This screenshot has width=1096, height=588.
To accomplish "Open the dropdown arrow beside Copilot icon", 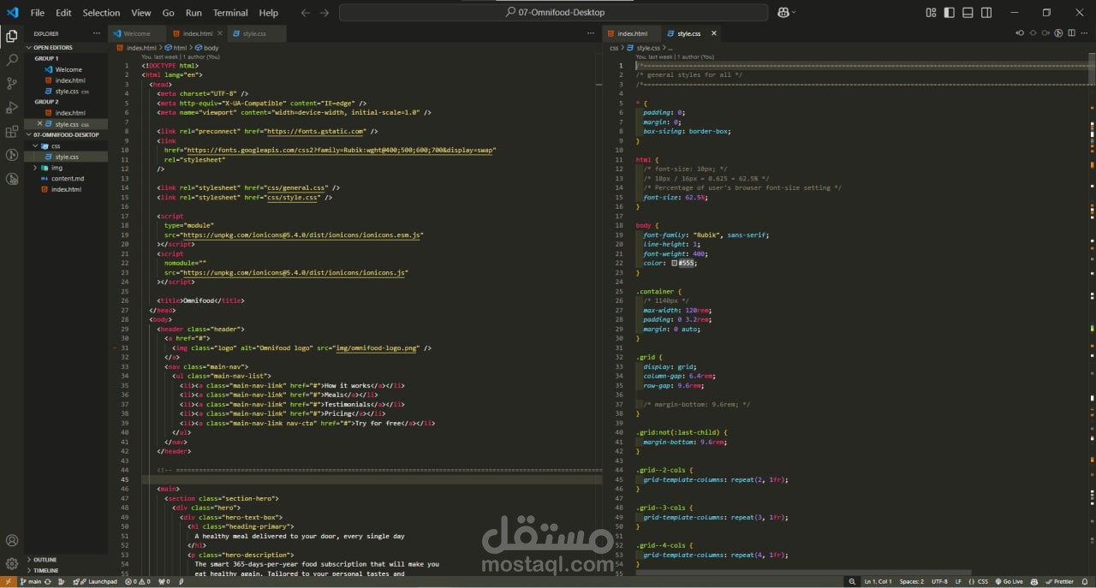I will pos(794,13).
